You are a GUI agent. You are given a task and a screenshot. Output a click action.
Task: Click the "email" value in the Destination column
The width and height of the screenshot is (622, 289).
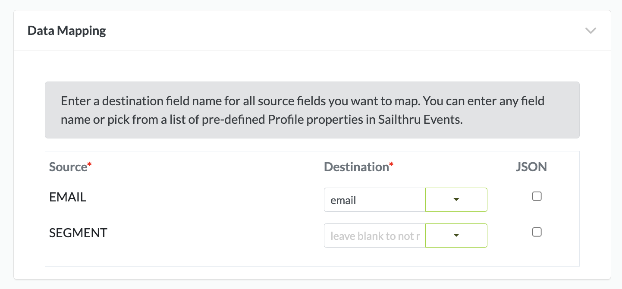pyautogui.click(x=343, y=200)
